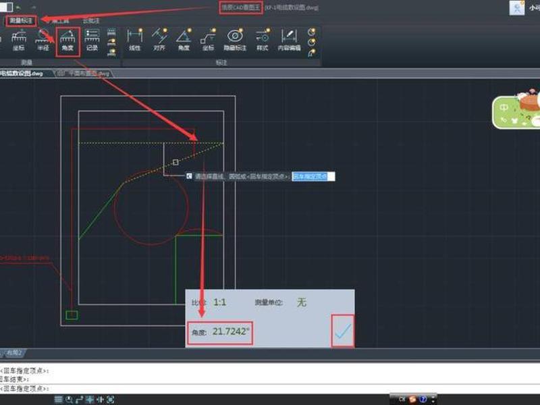Viewport: 540px width, 405px height.
Task: Confirm measurement with the blue checkmark button
Action: pyautogui.click(x=343, y=331)
